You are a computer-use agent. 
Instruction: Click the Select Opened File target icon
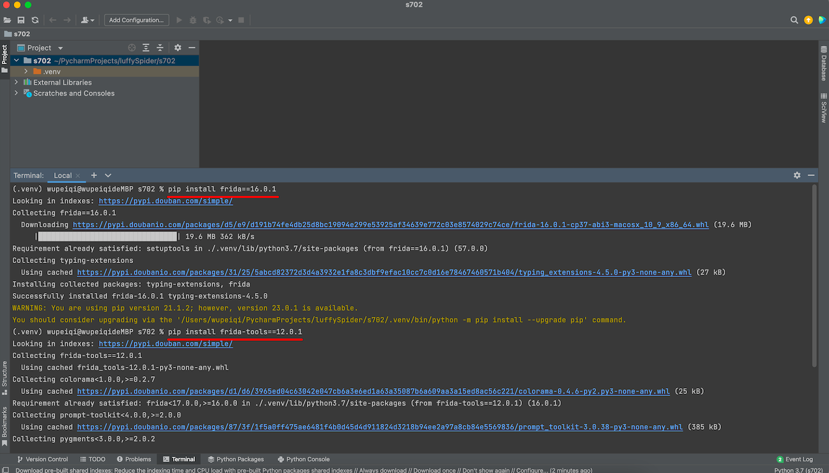point(132,48)
